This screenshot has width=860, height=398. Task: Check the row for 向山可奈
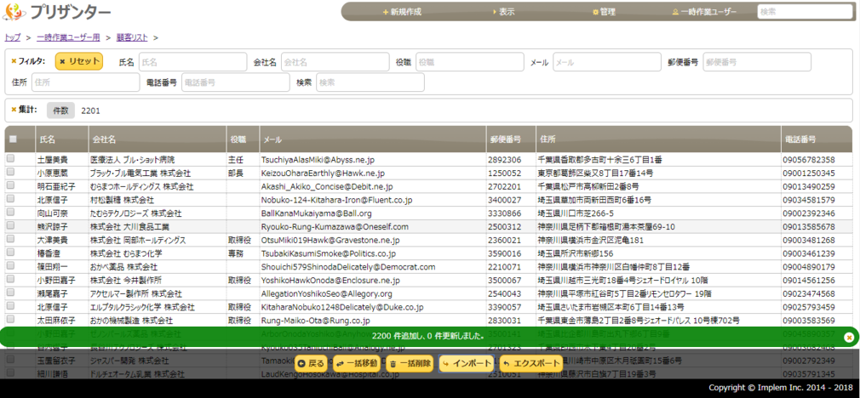tap(10, 213)
